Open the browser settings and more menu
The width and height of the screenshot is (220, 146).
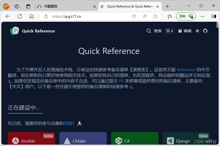(203, 16)
